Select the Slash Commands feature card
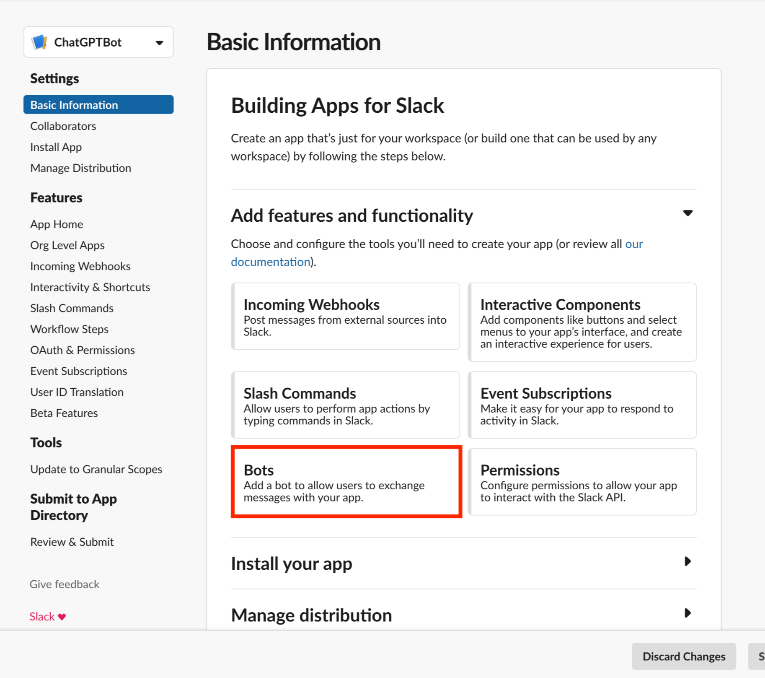The height and width of the screenshot is (678, 765). (346, 405)
